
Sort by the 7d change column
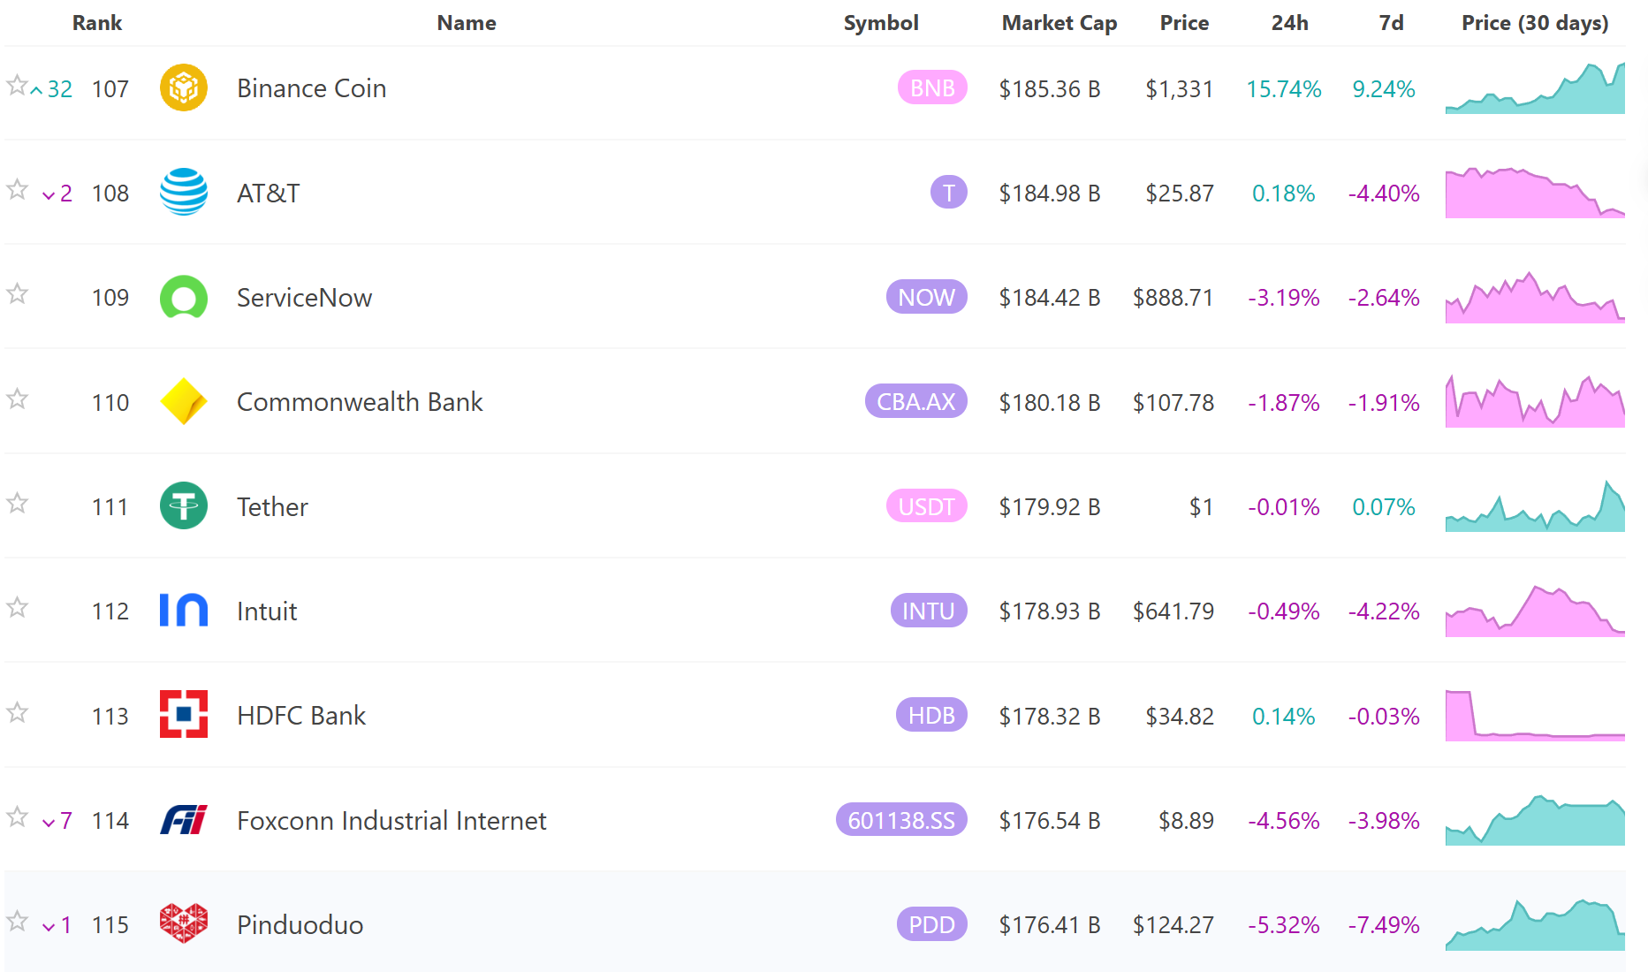tap(1391, 23)
